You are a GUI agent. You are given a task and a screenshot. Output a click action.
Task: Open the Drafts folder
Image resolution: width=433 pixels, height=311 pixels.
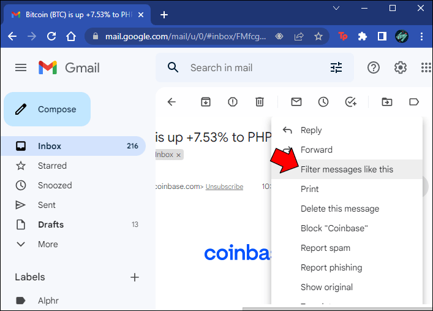coord(73,225)
